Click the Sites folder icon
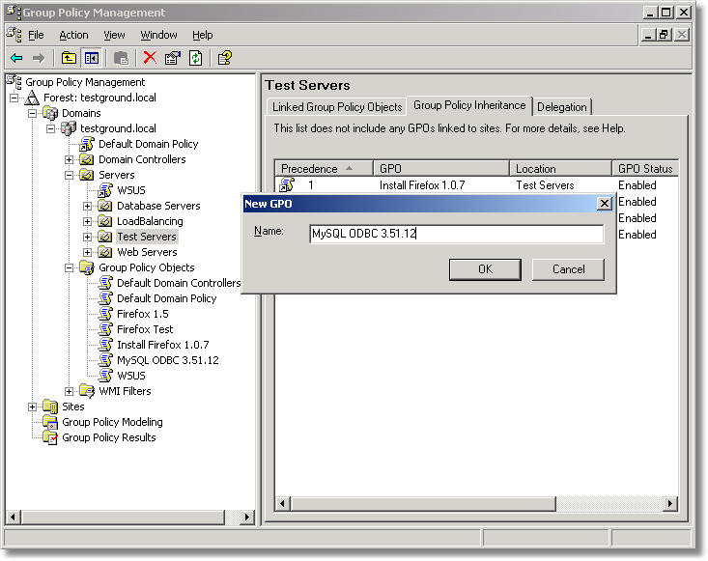Viewport: 708px width, 561px height. point(50,407)
